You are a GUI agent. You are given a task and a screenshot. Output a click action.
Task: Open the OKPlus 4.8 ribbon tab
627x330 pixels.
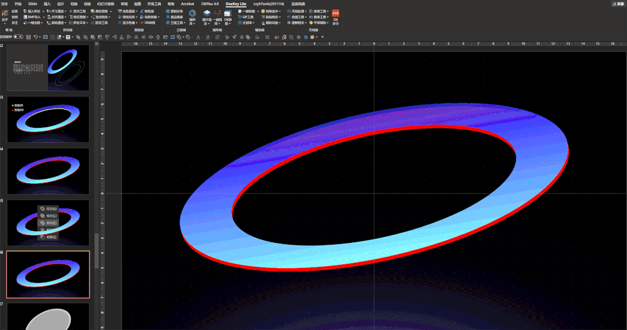(x=210, y=3)
